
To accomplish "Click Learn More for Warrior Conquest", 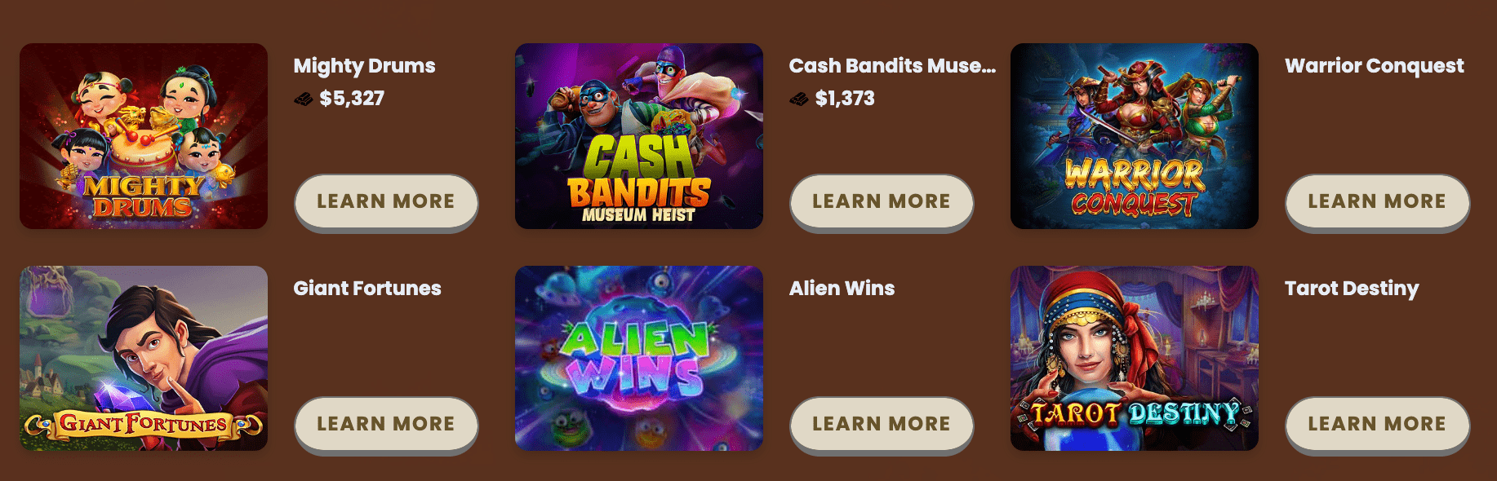I will click(x=1377, y=201).
